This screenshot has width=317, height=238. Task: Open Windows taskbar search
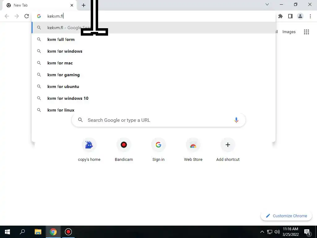[x=22, y=232]
